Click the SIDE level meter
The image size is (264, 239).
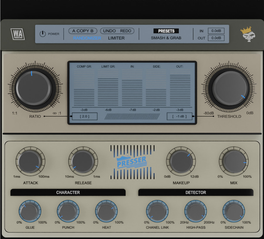point(156,88)
